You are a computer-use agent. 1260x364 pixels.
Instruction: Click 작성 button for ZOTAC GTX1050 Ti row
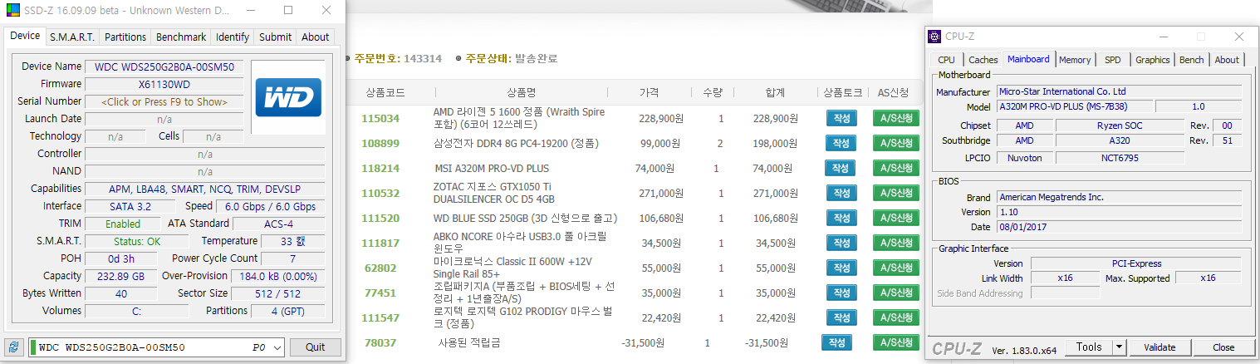tap(841, 193)
